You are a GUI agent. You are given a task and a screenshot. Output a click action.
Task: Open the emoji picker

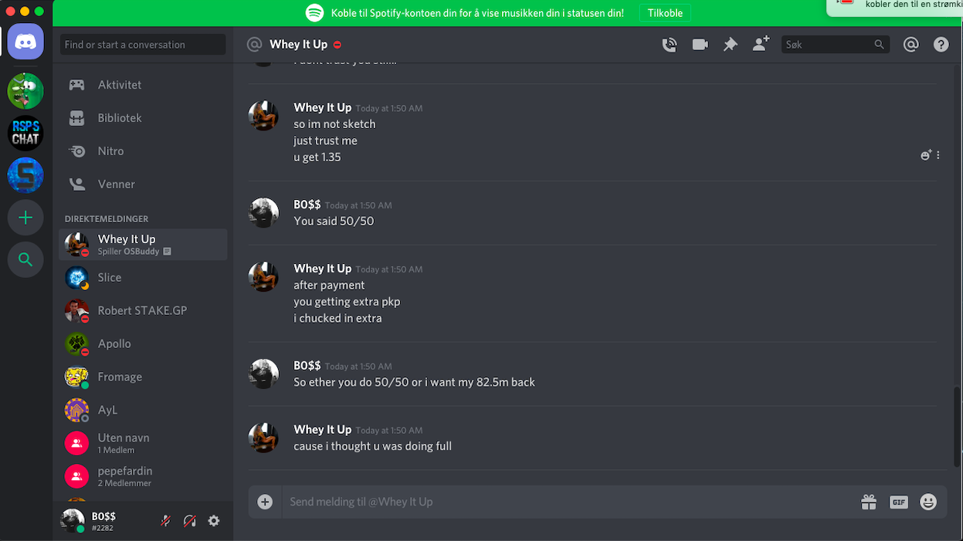coord(928,502)
